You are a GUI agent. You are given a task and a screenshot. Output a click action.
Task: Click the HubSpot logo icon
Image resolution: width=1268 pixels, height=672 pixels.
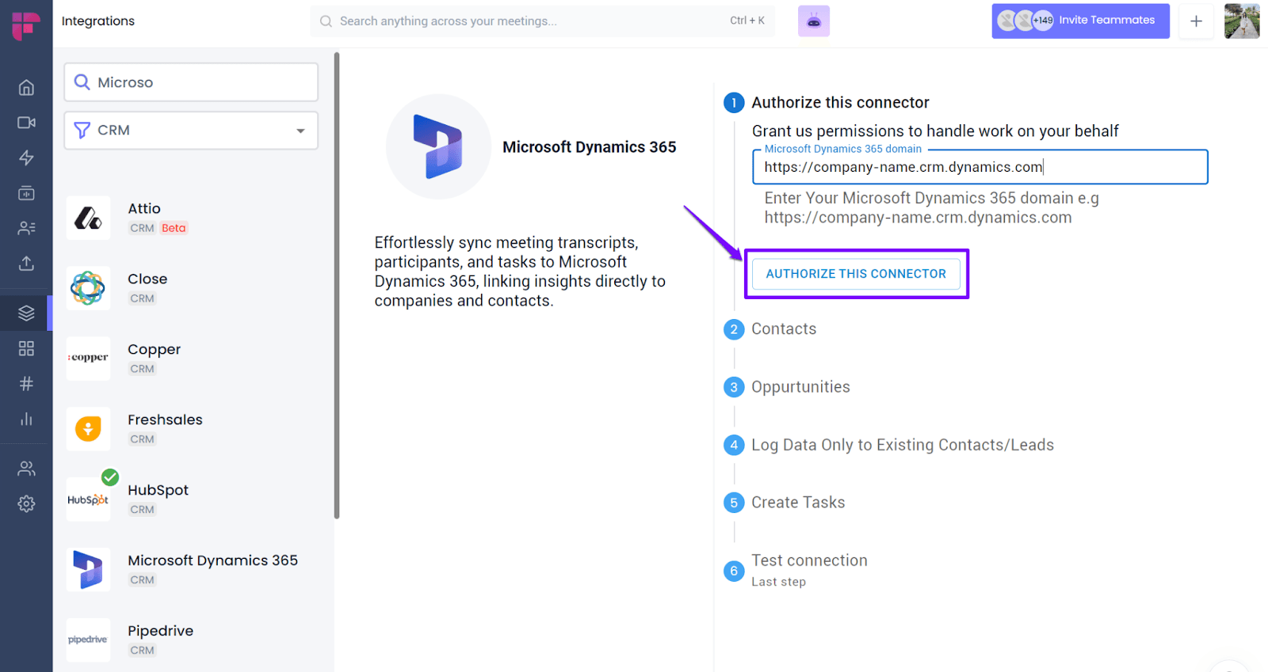88,499
